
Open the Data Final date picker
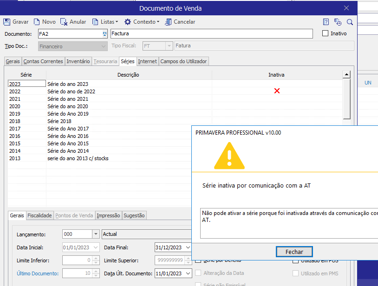[187, 247]
